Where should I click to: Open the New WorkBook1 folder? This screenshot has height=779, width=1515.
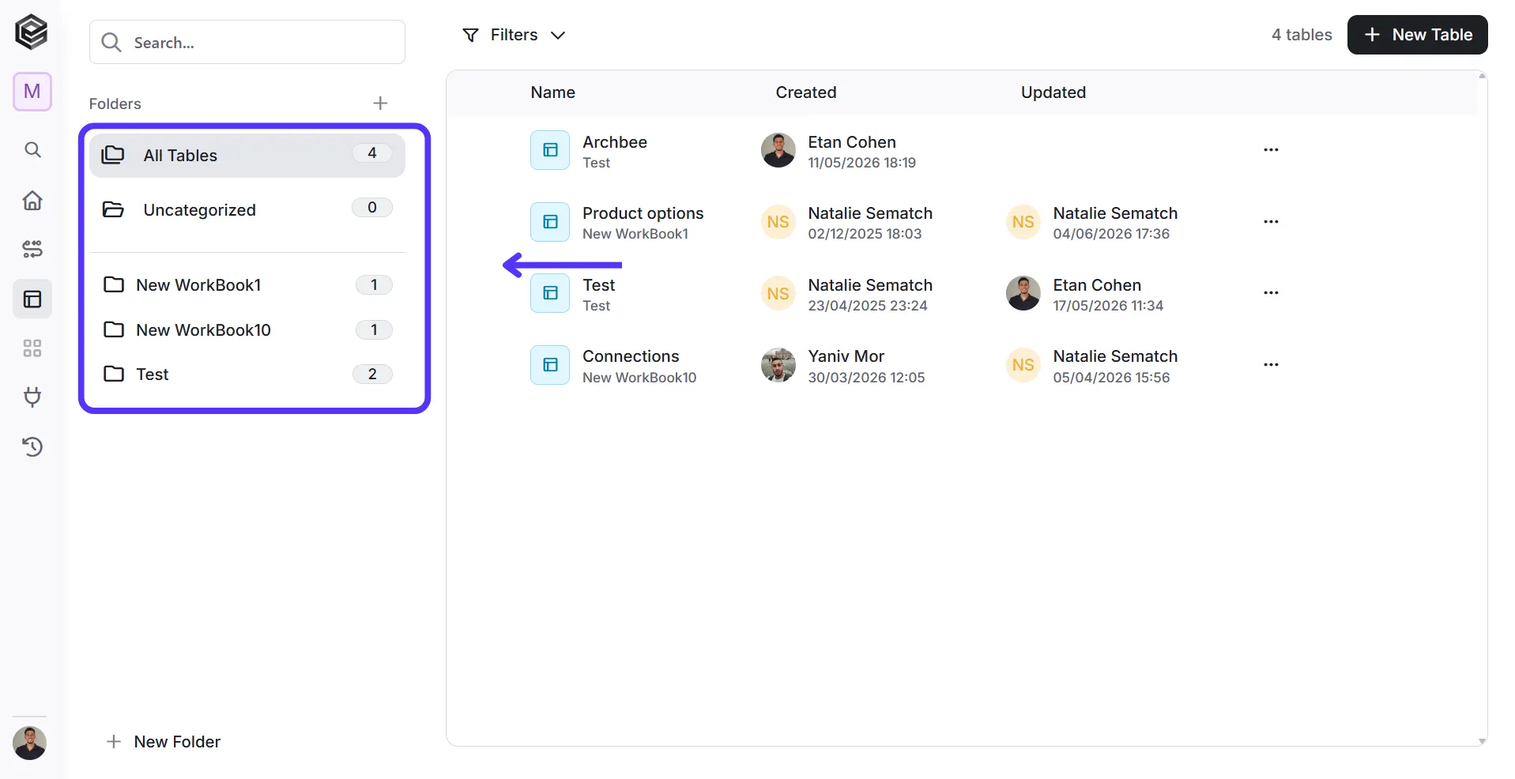247,285
